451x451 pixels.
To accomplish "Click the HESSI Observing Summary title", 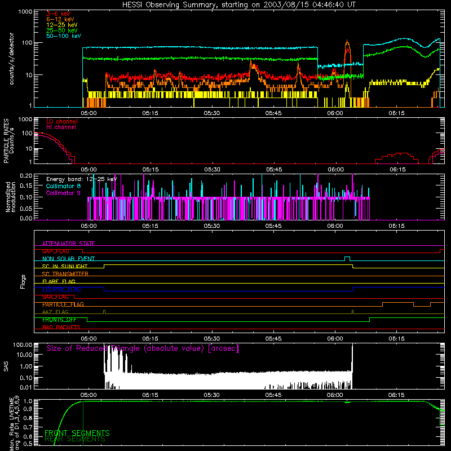I will tap(238, 5).
